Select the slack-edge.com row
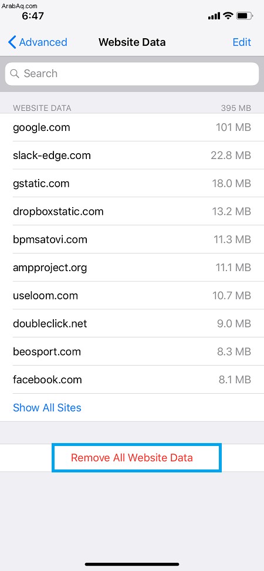Screen dimensions: 264x571 132,156
